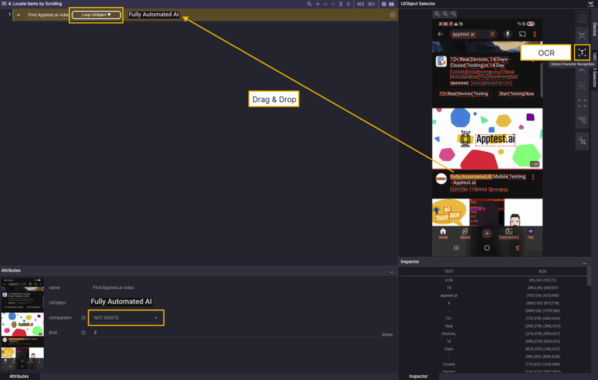Image resolution: width=598 pixels, height=380 pixels.
Task: Zoom out on device screen preview
Action: pyautogui.click(x=445, y=13)
